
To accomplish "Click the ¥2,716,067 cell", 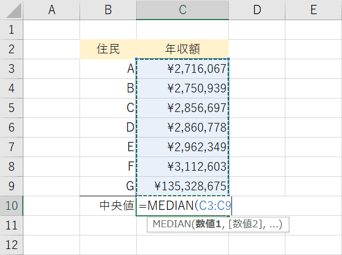I will tap(182, 69).
